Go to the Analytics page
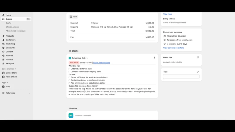The height and width of the screenshot is (132, 235). tap(10, 63)
